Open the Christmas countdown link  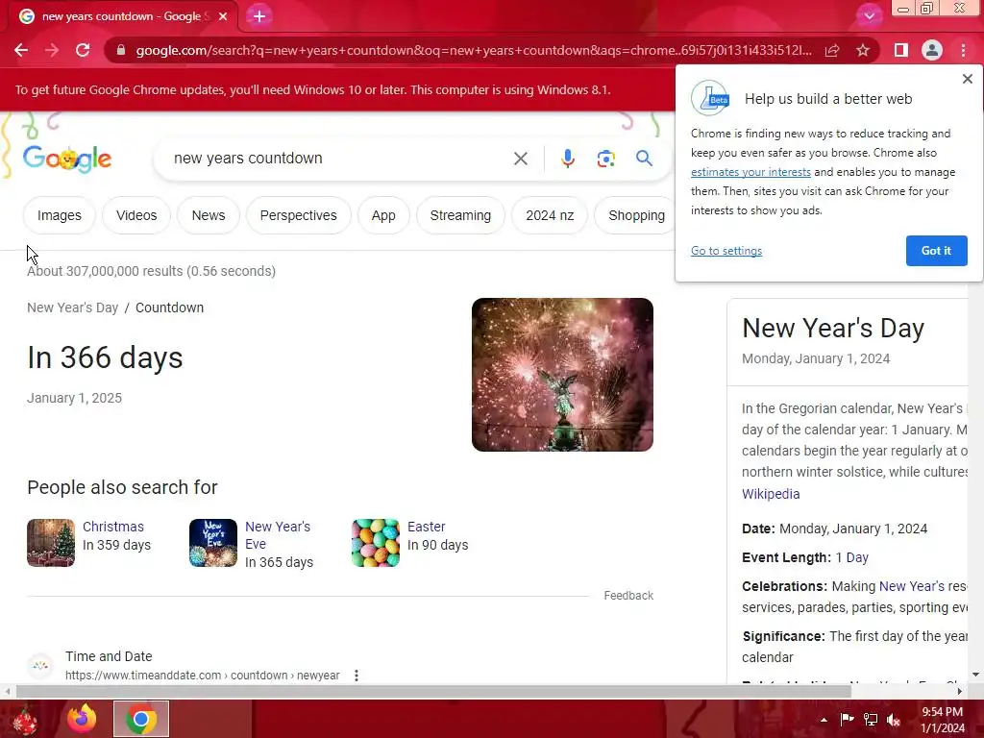pyautogui.click(x=113, y=527)
